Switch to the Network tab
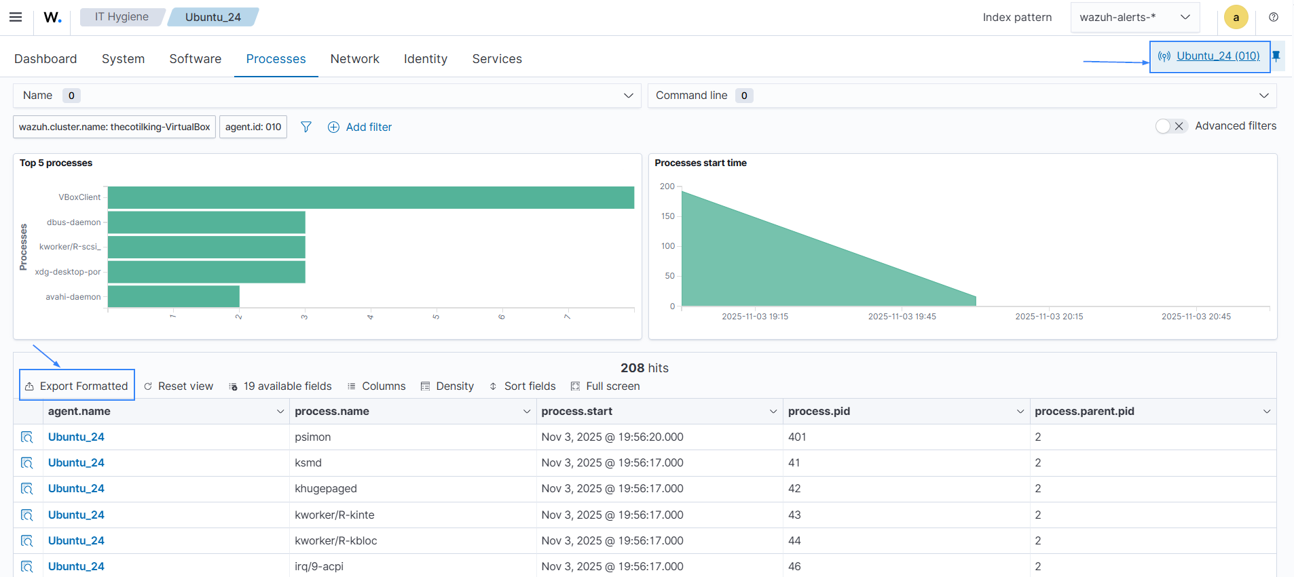The width and height of the screenshot is (1294, 577). tap(354, 59)
